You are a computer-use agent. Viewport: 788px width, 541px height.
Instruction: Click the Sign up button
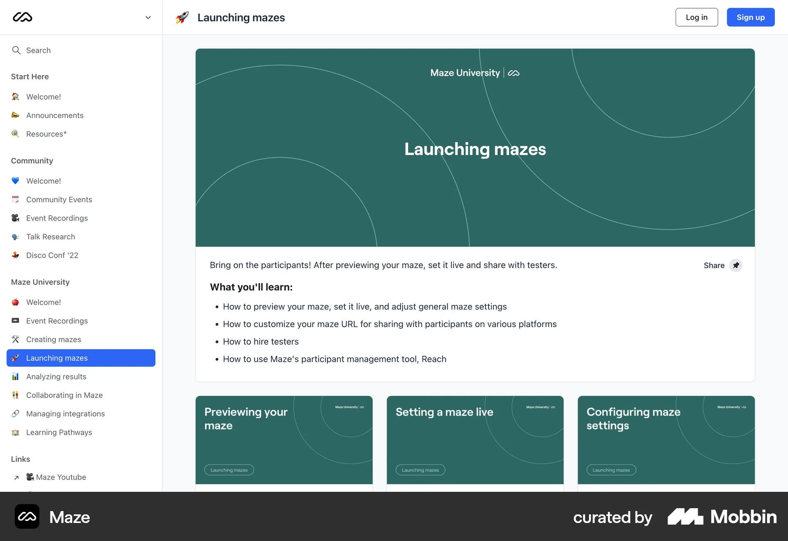750,17
